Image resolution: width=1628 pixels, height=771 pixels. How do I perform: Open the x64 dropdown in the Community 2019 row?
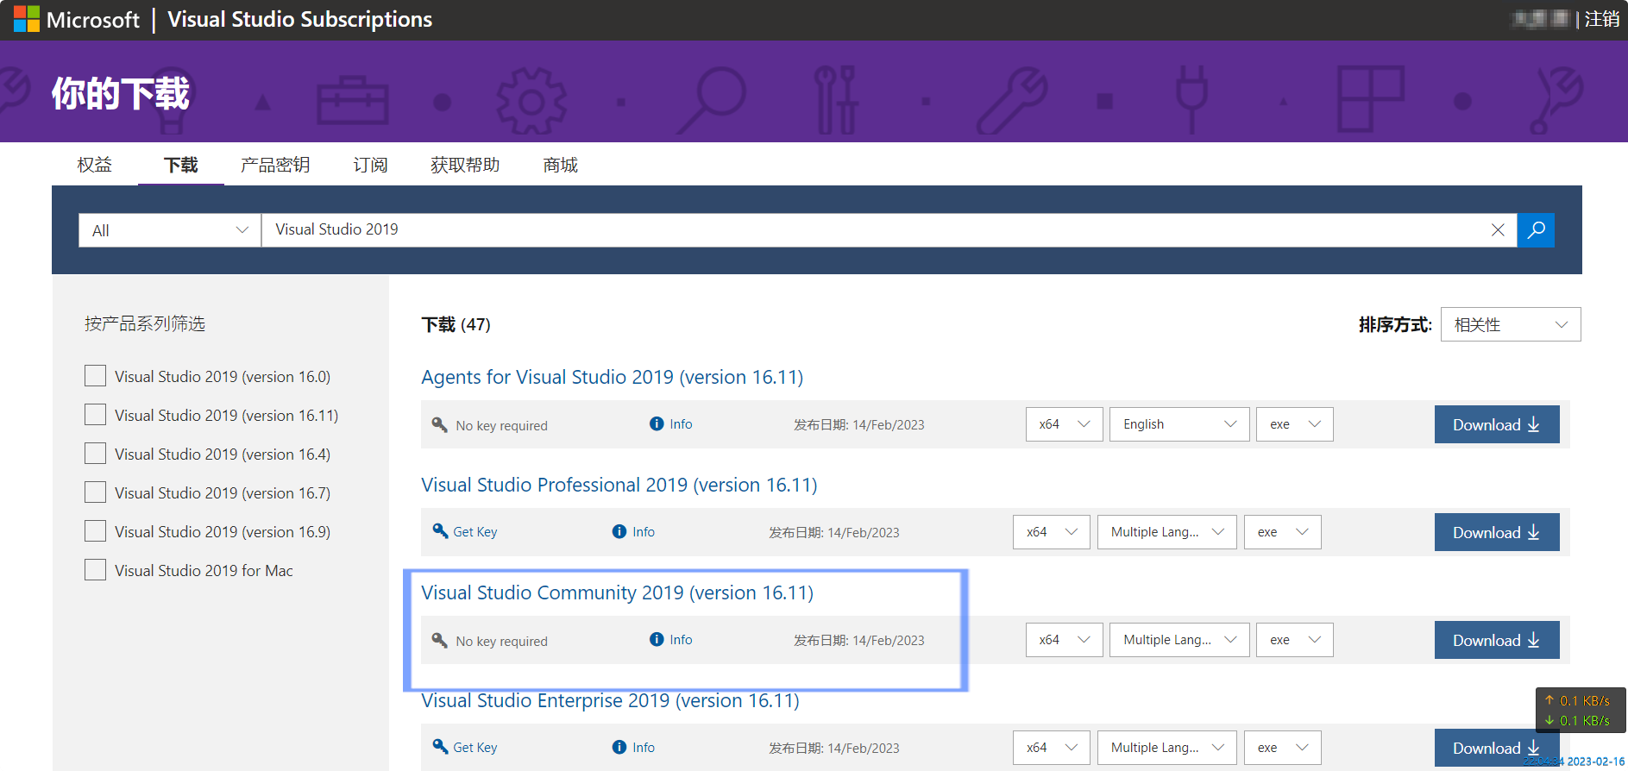tap(1065, 640)
